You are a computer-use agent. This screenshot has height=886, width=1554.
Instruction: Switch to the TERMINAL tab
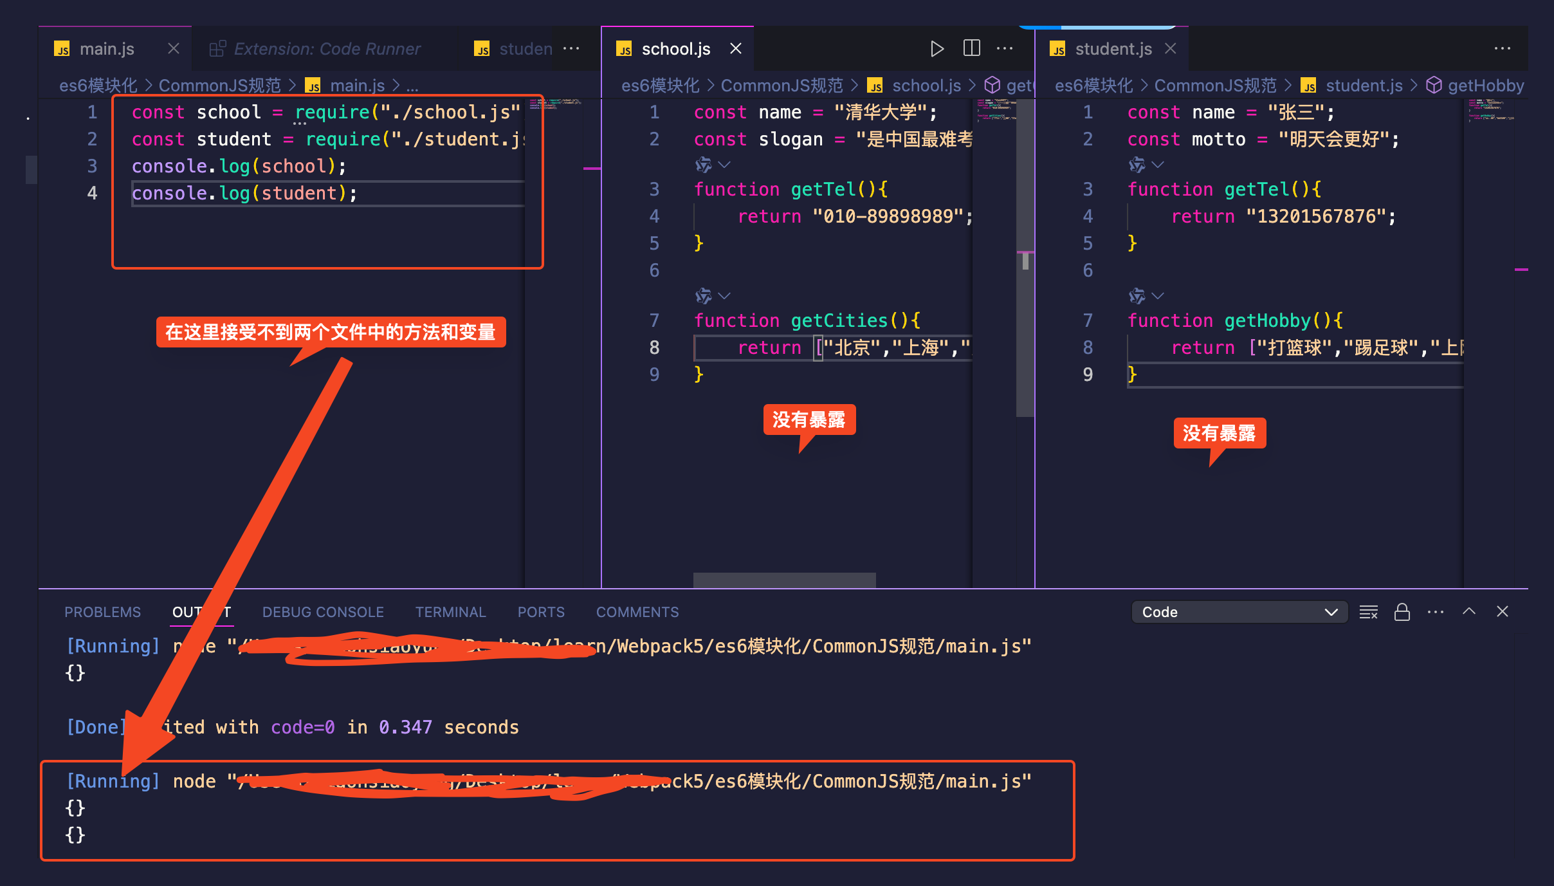(450, 612)
